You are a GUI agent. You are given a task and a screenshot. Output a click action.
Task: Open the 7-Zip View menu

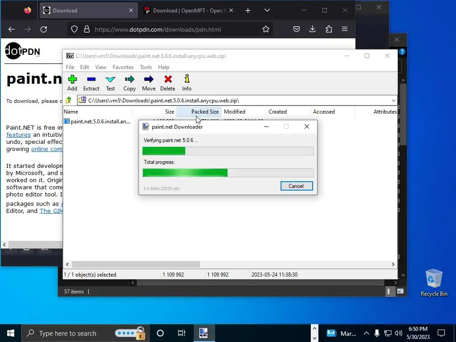(x=101, y=67)
